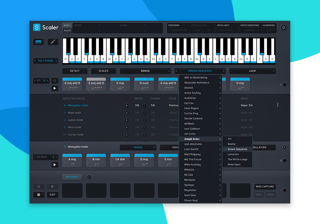This screenshot has width=320, height=224.
Task: Play the pattern sequence
Action: pyautogui.click(x=52, y=186)
